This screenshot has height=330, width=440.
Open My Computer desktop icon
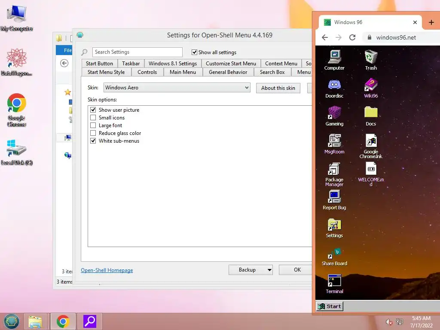[x=17, y=17]
